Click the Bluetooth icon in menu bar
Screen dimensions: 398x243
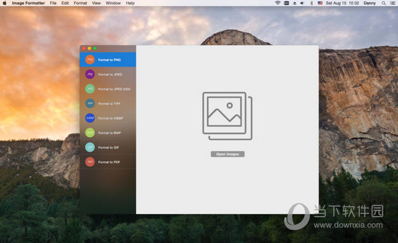point(312,3)
